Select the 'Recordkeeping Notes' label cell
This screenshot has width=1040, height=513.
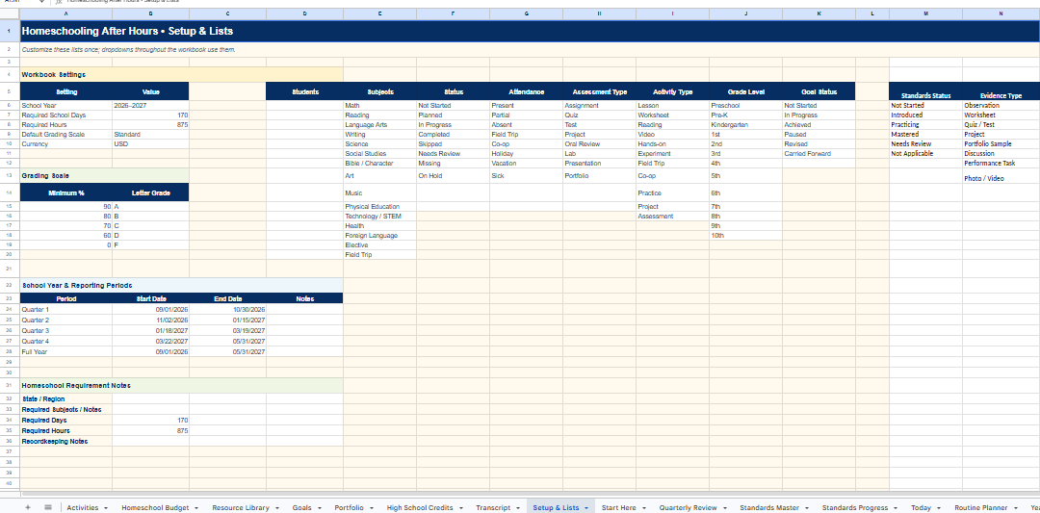click(x=66, y=442)
